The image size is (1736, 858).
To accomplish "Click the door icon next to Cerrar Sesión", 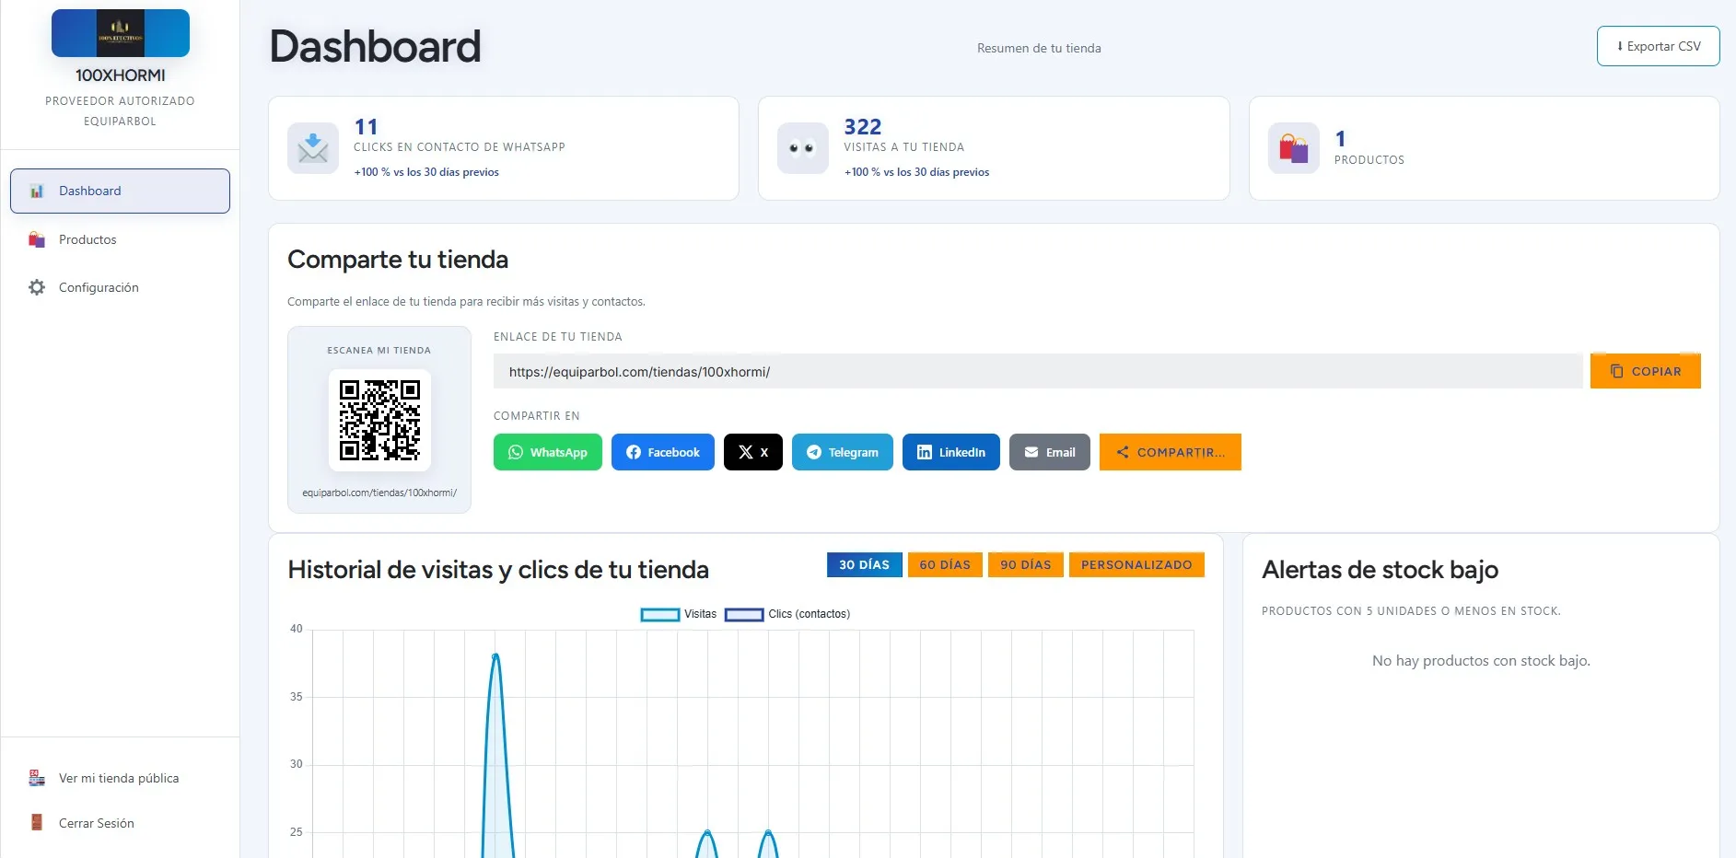I will [x=37, y=823].
